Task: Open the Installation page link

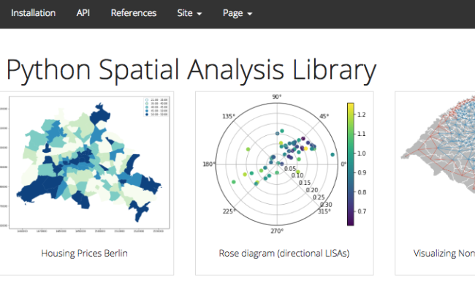Action: [34, 13]
